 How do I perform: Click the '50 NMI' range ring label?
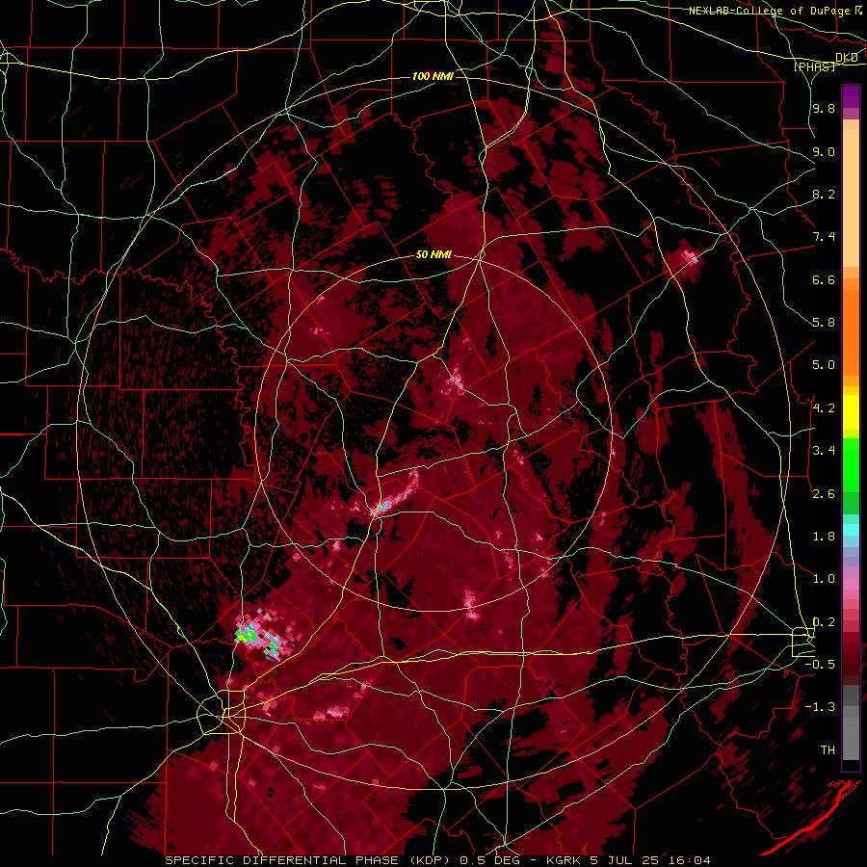433,255
